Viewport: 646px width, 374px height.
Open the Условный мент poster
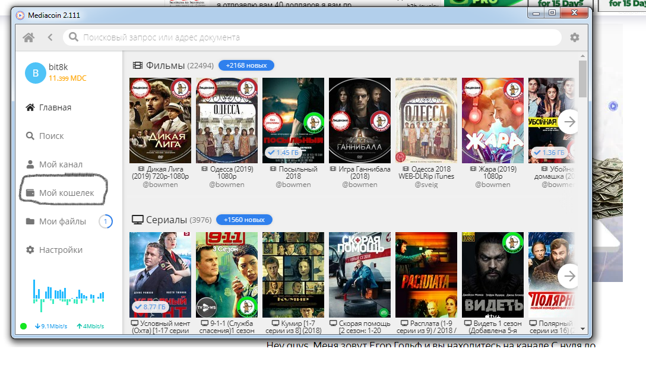tap(160, 275)
